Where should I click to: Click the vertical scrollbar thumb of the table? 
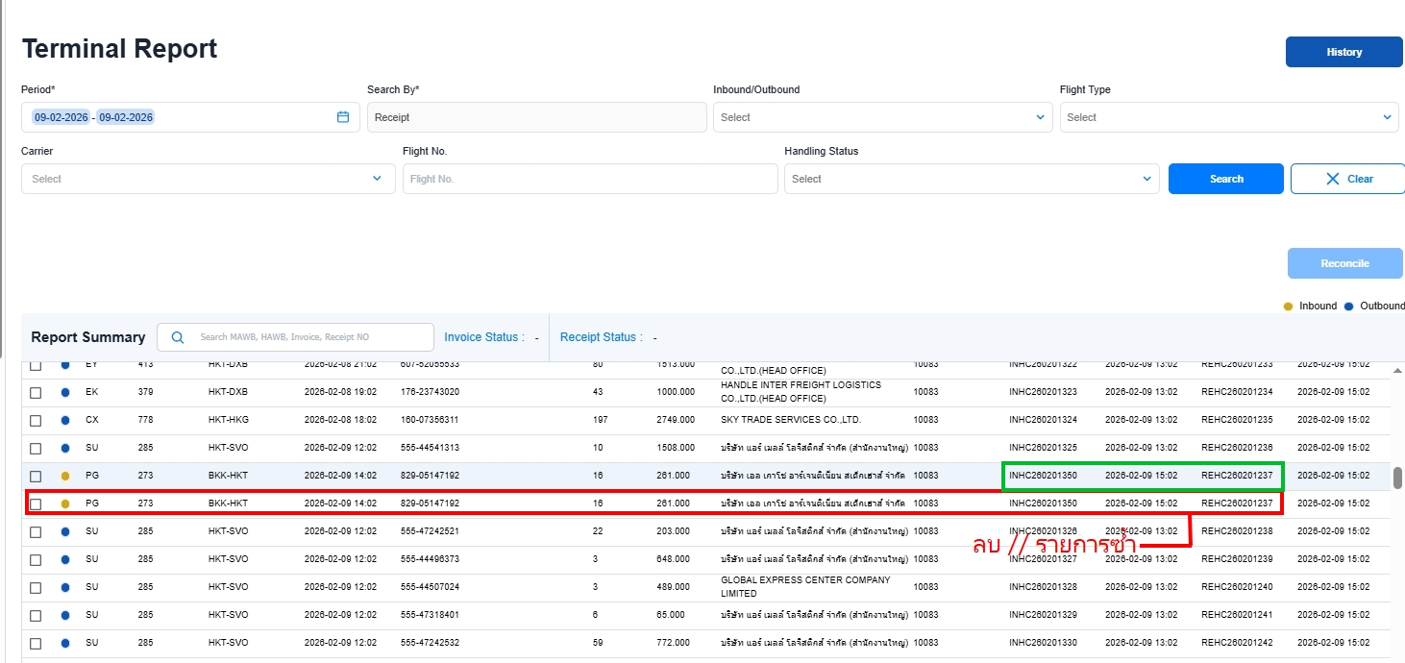point(1397,478)
